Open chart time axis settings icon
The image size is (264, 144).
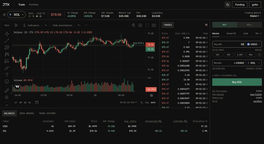pos(151,96)
